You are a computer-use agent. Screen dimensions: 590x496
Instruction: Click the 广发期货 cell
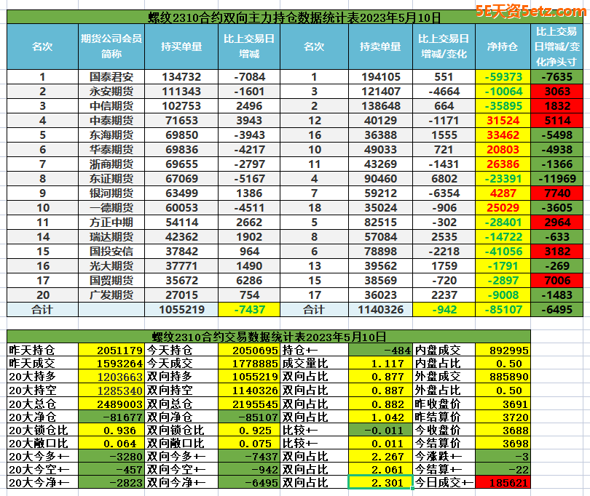point(111,295)
